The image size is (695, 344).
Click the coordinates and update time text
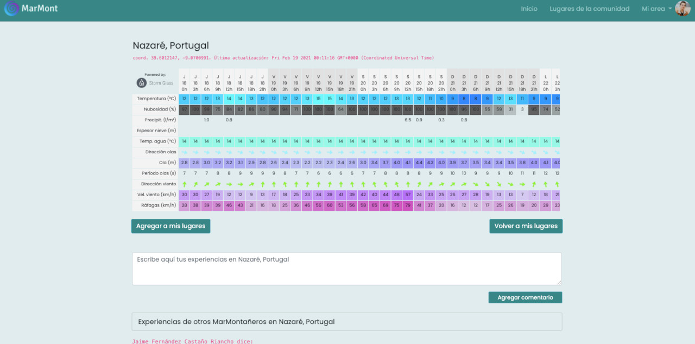pyautogui.click(x=284, y=57)
